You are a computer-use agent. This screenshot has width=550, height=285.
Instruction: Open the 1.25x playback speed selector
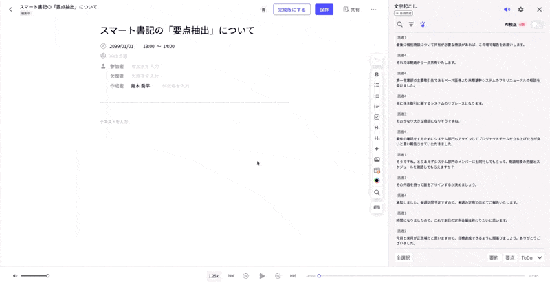pos(214,276)
